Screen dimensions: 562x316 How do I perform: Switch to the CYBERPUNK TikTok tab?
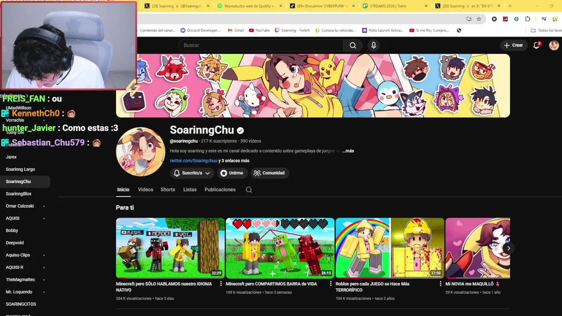322,6
